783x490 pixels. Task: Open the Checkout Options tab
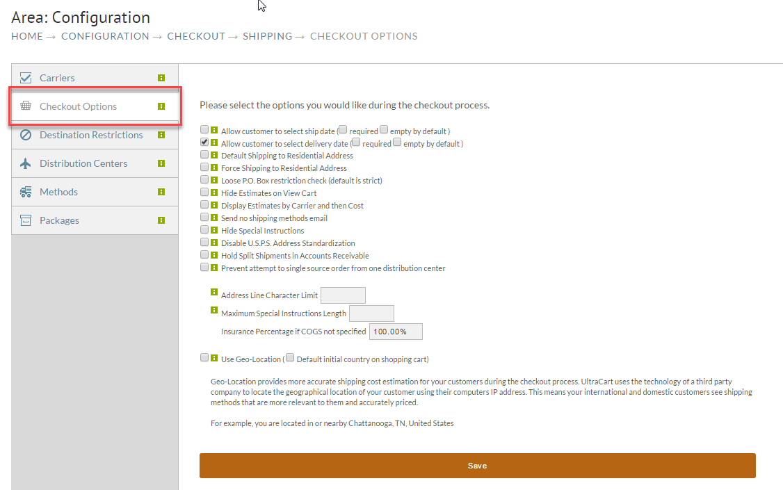pos(95,106)
